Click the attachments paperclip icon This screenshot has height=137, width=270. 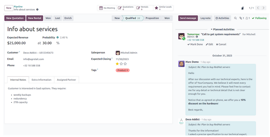(x=242, y=18)
